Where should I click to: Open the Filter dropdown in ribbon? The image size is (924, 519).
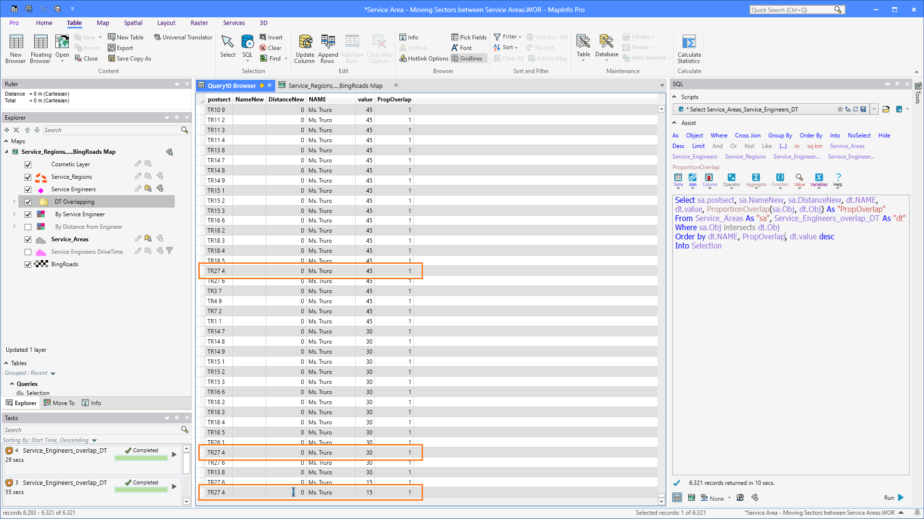click(508, 37)
